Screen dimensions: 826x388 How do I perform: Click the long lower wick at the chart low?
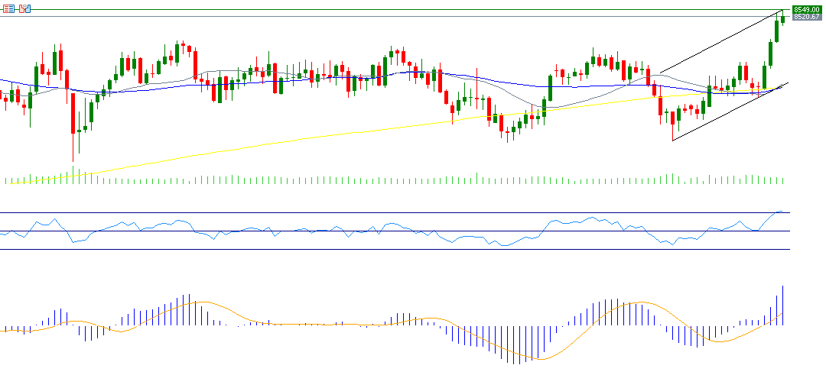73,149
